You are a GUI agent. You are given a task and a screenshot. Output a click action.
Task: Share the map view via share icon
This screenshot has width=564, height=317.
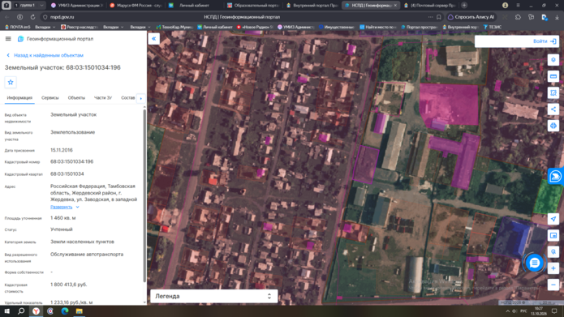tap(553, 109)
